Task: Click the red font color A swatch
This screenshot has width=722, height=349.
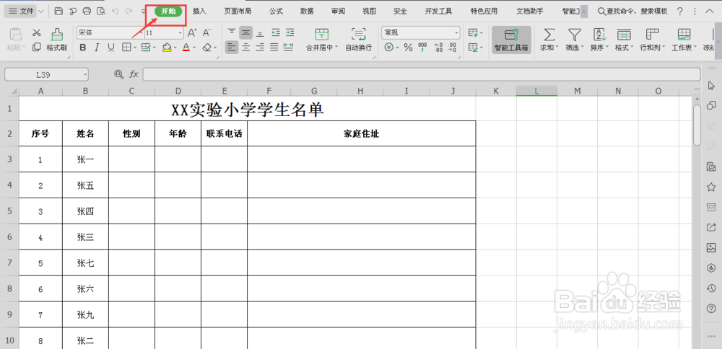Action: coord(186,47)
